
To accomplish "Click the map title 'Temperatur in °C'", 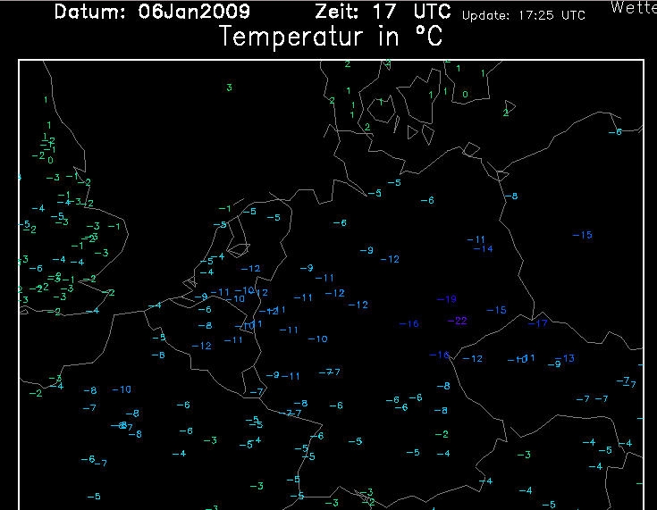I will click(x=331, y=36).
